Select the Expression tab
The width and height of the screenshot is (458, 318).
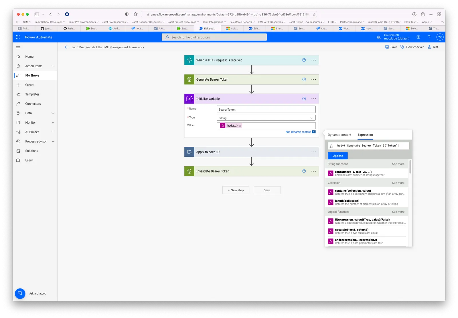[365, 135]
